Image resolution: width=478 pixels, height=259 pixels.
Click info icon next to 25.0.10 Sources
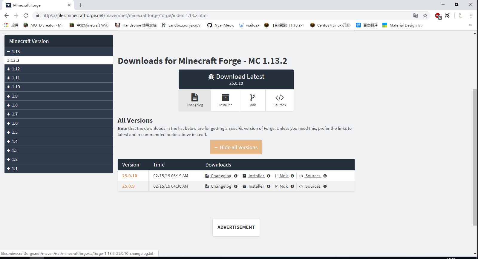point(325,176)
